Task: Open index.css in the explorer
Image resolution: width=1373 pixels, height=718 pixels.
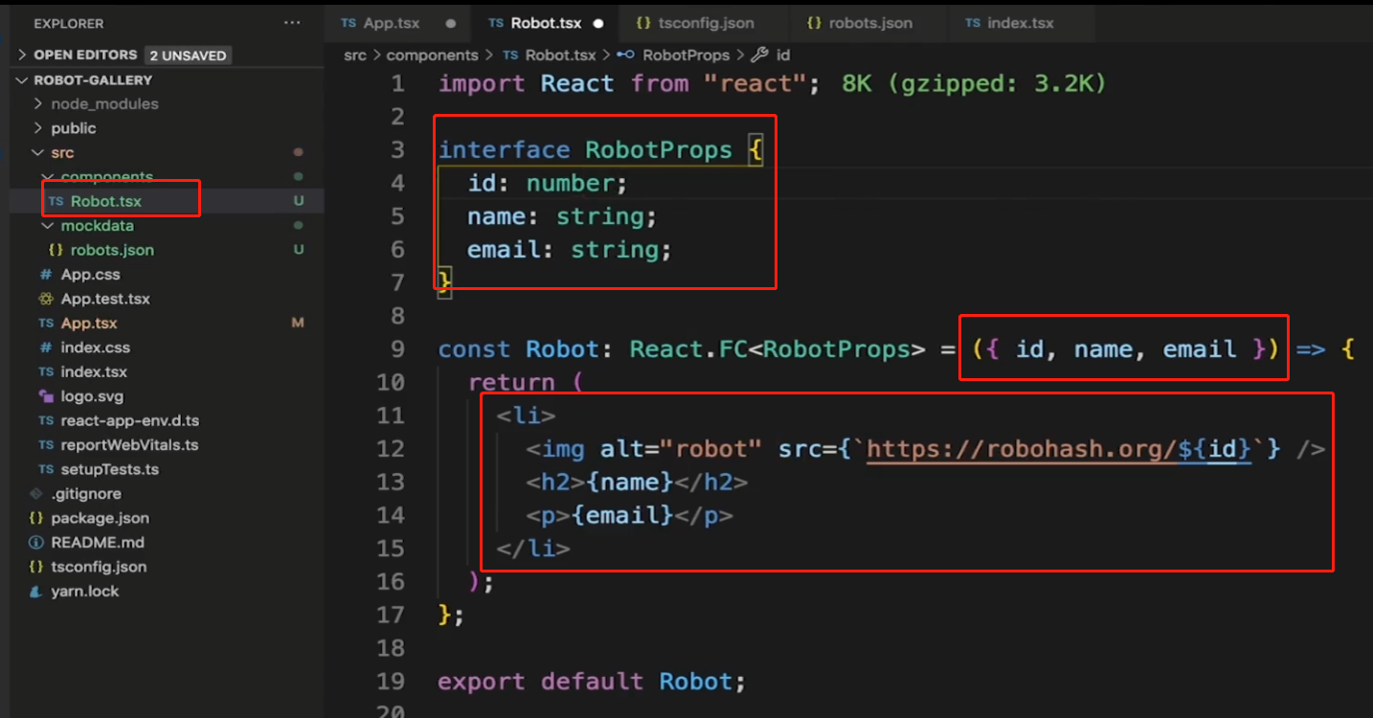Action: [x=95, y=348]
